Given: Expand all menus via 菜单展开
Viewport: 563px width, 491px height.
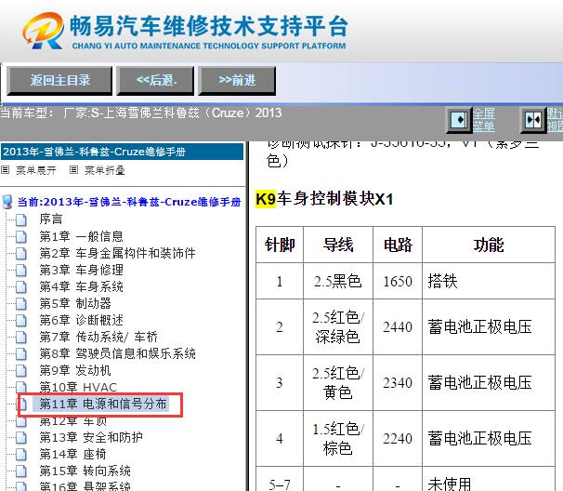Looking at the screenshot, I should [36, 170].
